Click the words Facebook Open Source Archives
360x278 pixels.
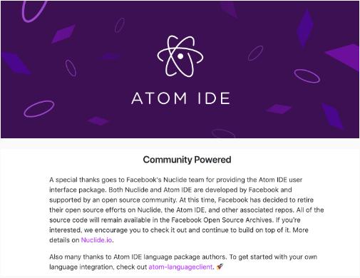pyautogui.click(x=222, y=220)
